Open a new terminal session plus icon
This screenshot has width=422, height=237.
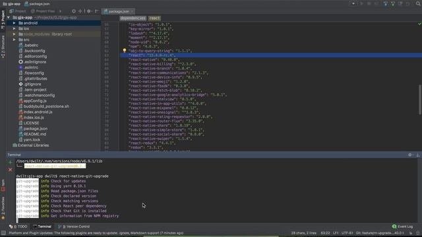[x=11, y=163]
